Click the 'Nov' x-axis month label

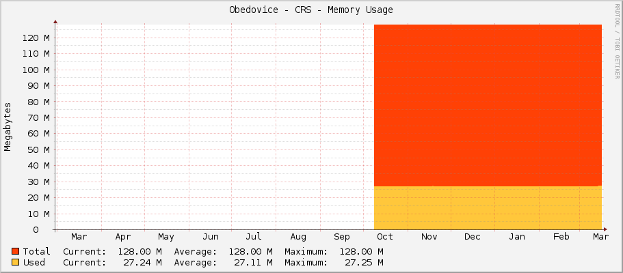[x=429, y=237]
